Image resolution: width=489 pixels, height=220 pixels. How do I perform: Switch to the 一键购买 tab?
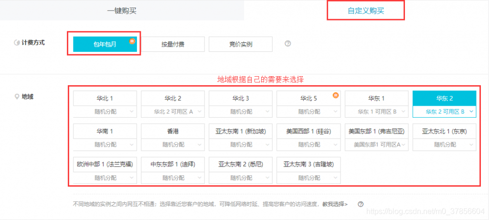click(x=122, y=11)
